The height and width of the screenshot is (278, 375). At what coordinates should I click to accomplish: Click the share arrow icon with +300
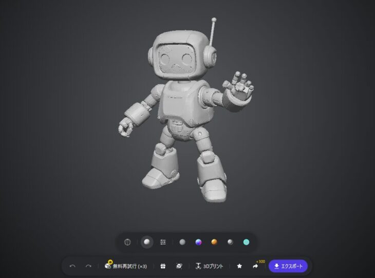[255, 266]
